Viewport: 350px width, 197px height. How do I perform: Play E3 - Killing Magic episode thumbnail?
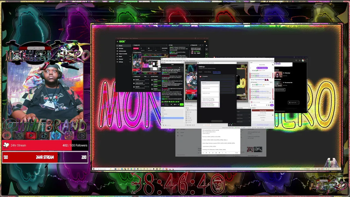coord(278,74)
